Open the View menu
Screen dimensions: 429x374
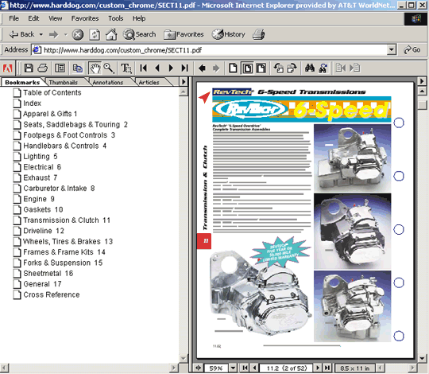pyautogui.click(x=56, y=18)
